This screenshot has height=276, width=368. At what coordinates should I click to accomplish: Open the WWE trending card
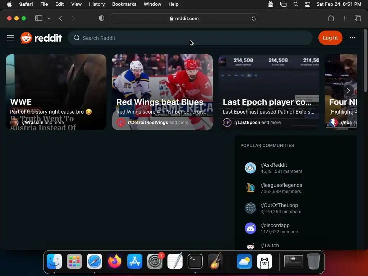point(56,92)
